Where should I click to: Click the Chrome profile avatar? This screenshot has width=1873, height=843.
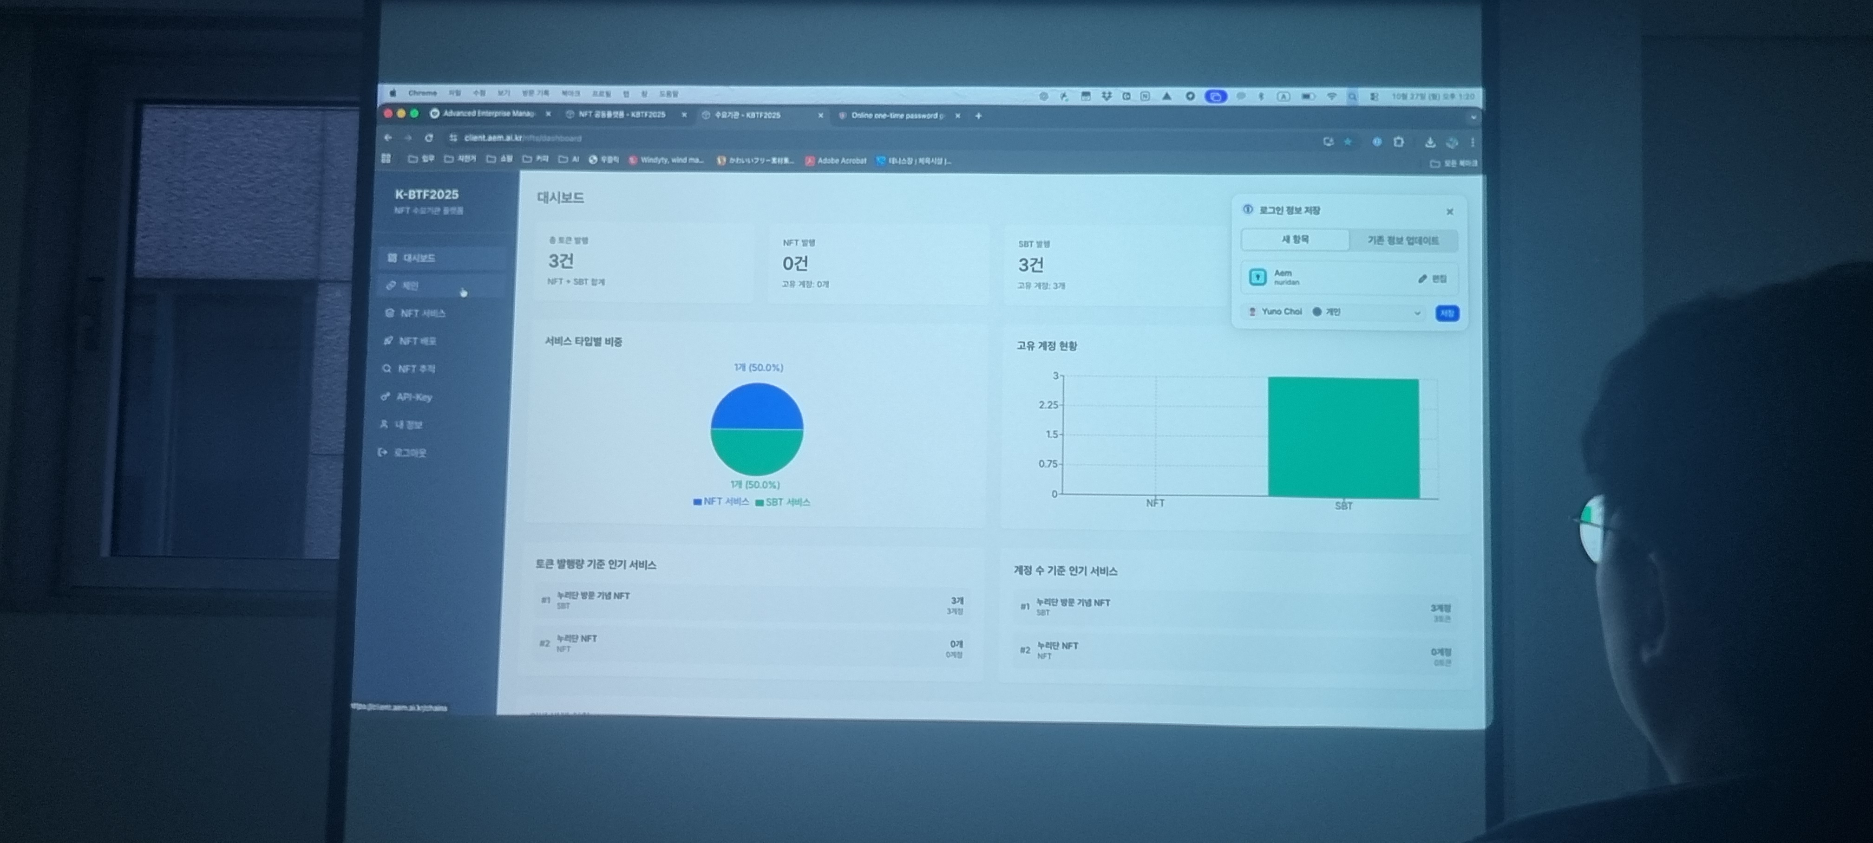[x=1452, y=143]
